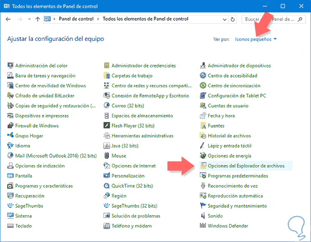Open the Administración del color icon
311x242 pixels.
[x=10, y=65]
